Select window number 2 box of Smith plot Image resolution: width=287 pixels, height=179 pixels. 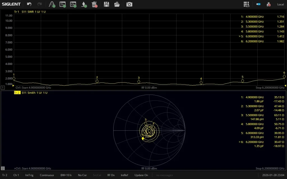point(3,168)
